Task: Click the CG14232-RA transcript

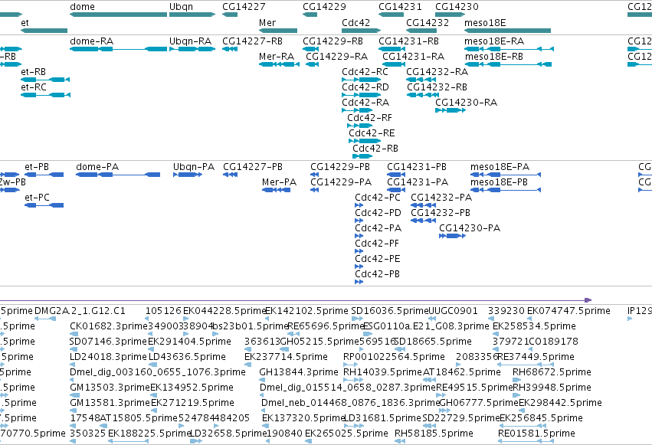Action: (421, 80)
